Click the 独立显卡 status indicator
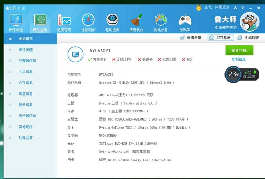This screenshot has width=265, height=179. pyautogui.click(x=98, y=59)
